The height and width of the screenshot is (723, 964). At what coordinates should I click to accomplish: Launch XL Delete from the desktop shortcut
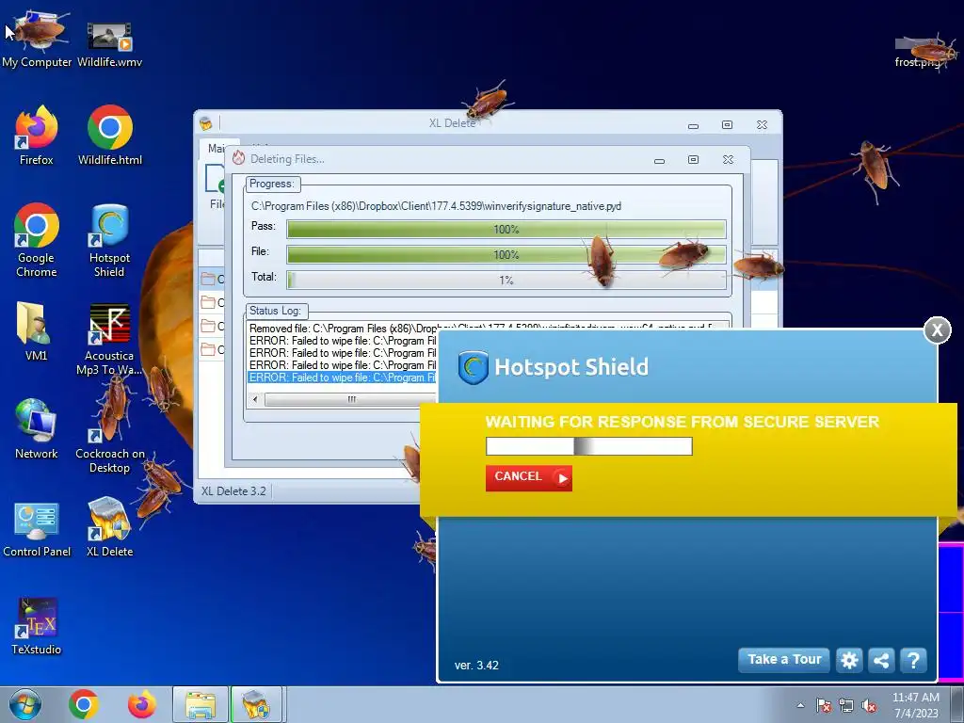coord(109,527)
